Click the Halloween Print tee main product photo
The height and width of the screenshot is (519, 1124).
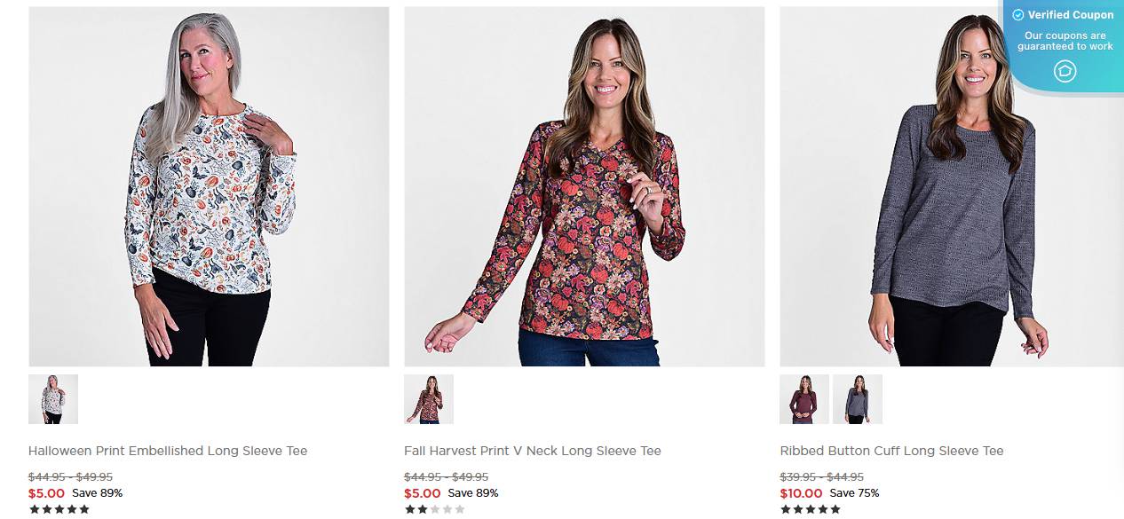(209, 186)
